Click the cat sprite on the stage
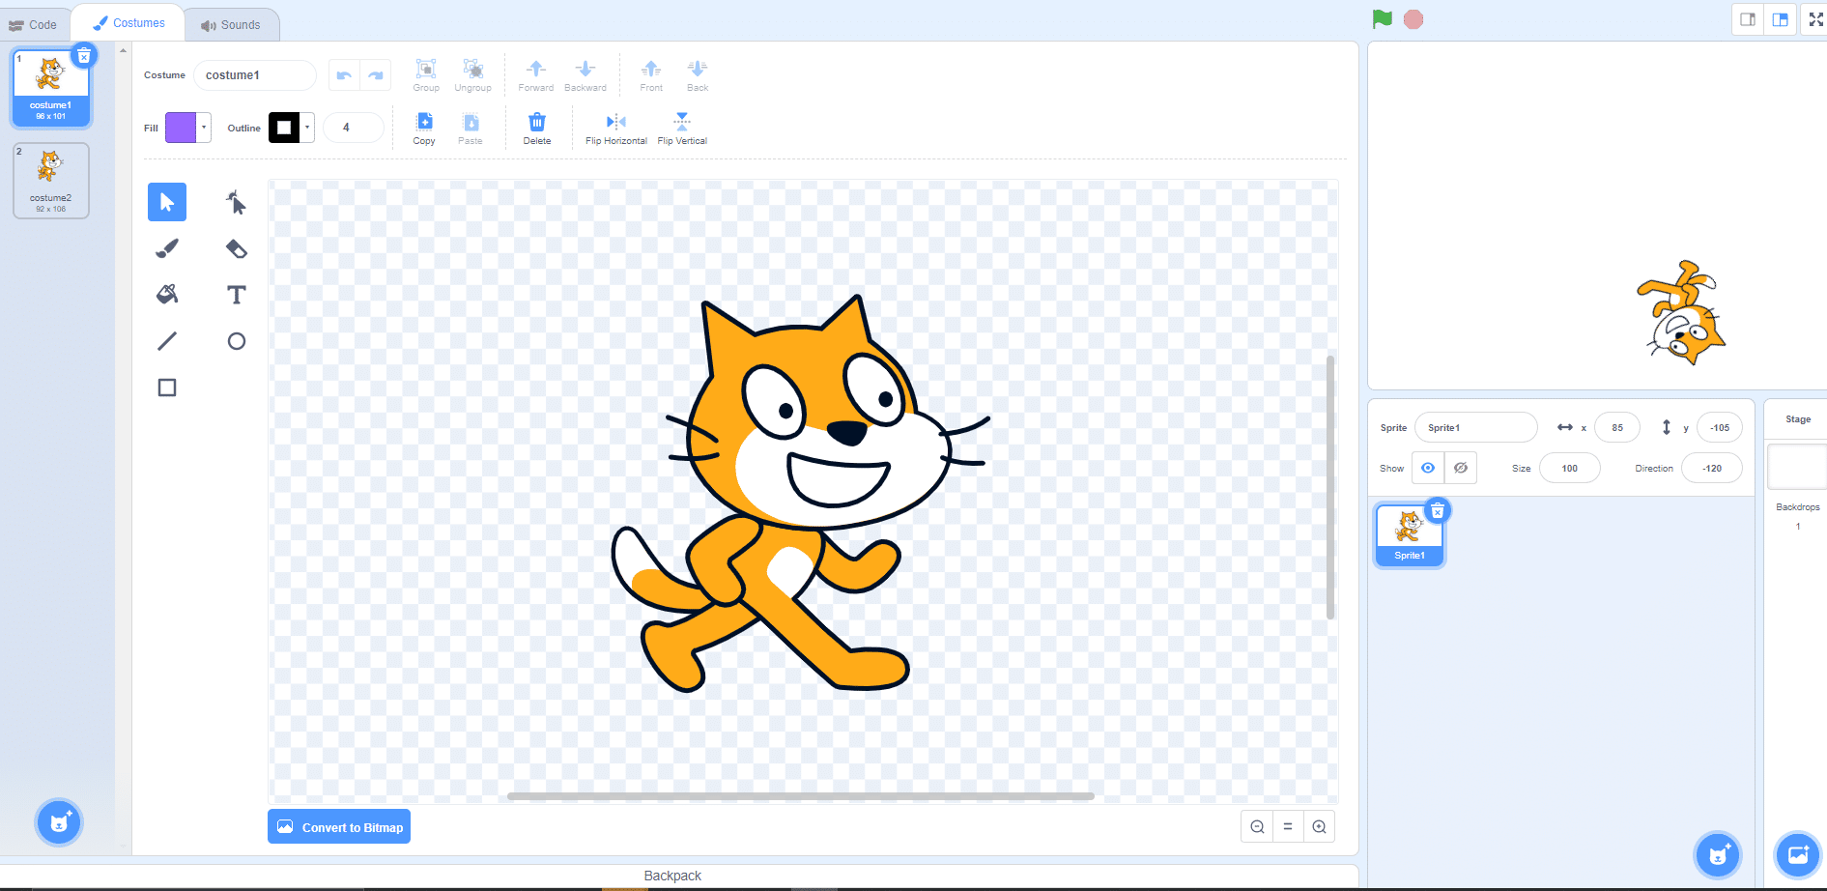Image resolution: width=1827 pixels, height=891 pixels. [1683, 314]
